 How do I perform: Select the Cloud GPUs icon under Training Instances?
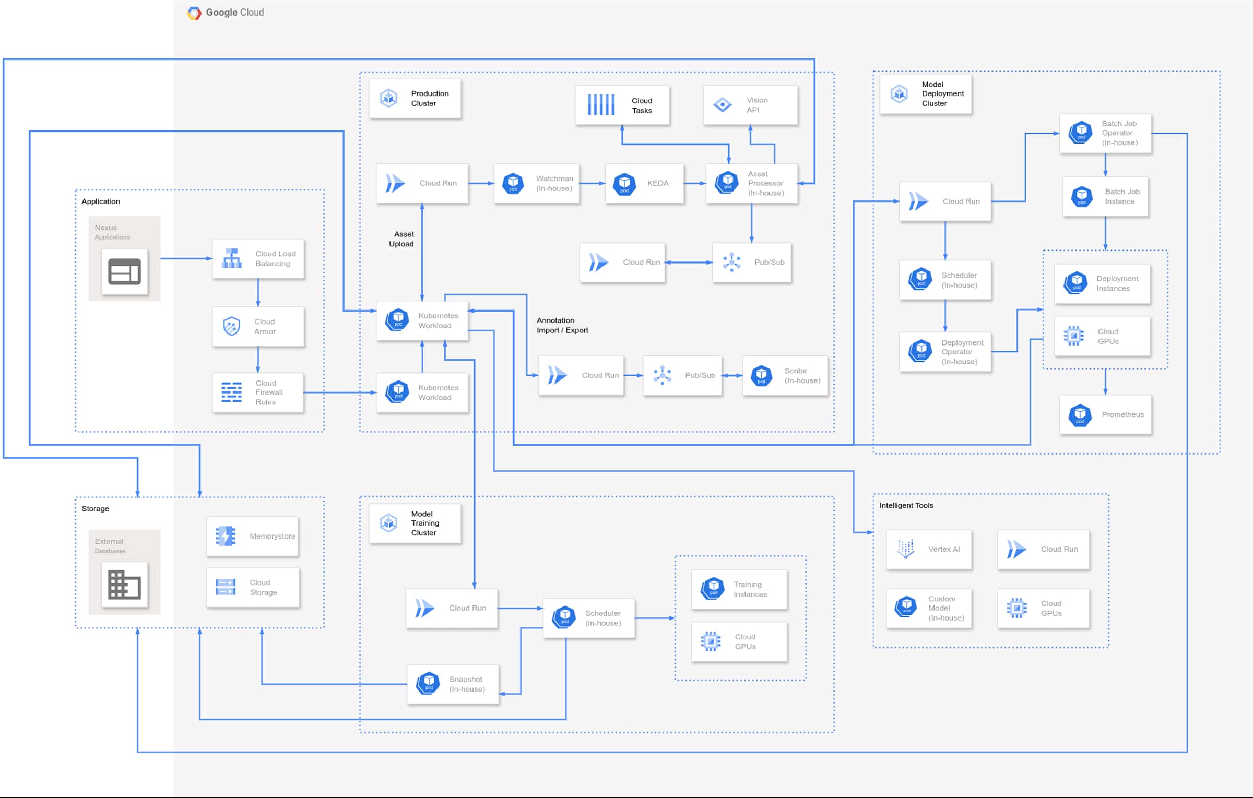712,641
